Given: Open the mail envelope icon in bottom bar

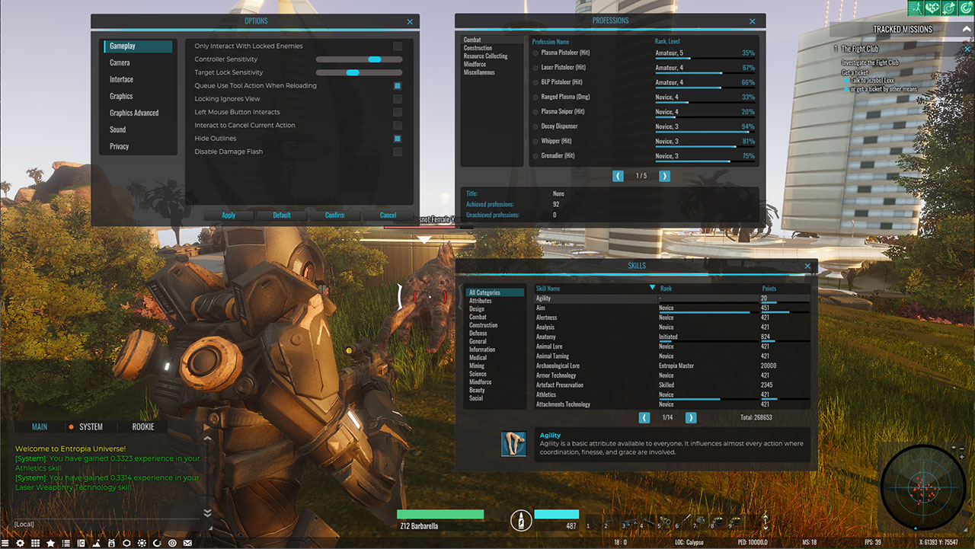Looking at the screenshot, I should (187, 543).
